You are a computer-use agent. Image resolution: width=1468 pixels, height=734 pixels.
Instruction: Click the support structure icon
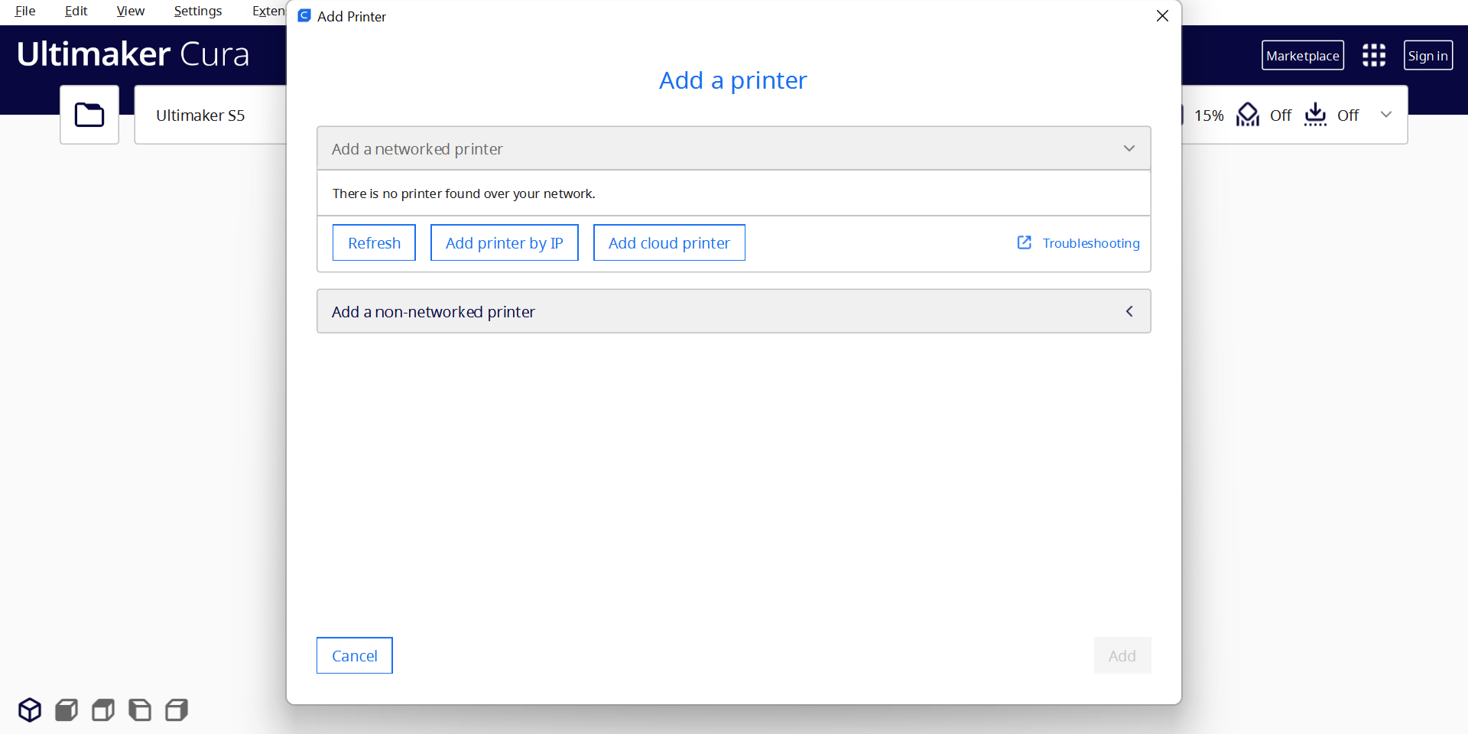(x=1248, y=115)
